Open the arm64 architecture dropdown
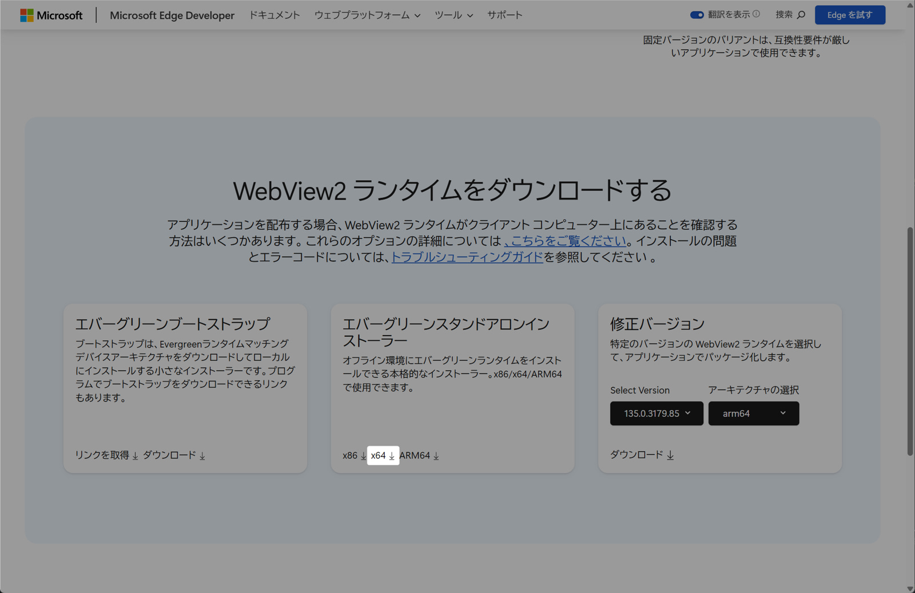This screenshot has width=915, height=593. point(754,413)
